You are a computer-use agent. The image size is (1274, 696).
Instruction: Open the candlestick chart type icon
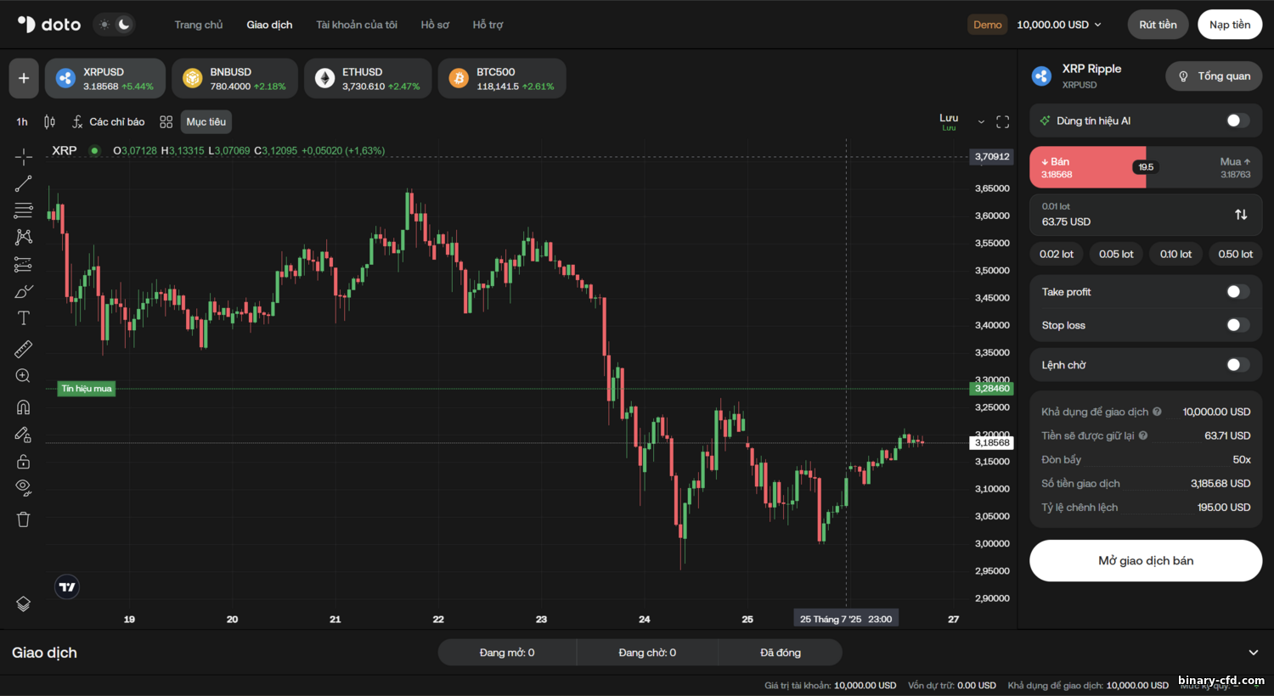point(49,122)
